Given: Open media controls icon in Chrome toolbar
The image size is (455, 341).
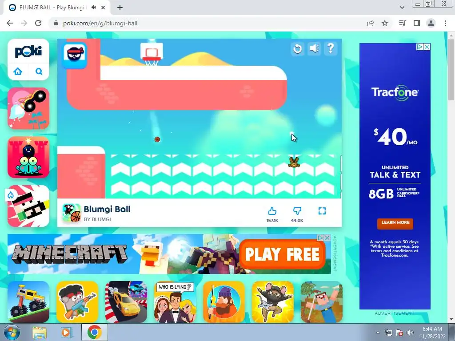Looking at the screenshot, I should (x=403, y=23).
